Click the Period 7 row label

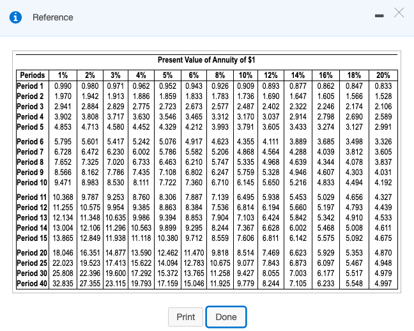(30, 152)
